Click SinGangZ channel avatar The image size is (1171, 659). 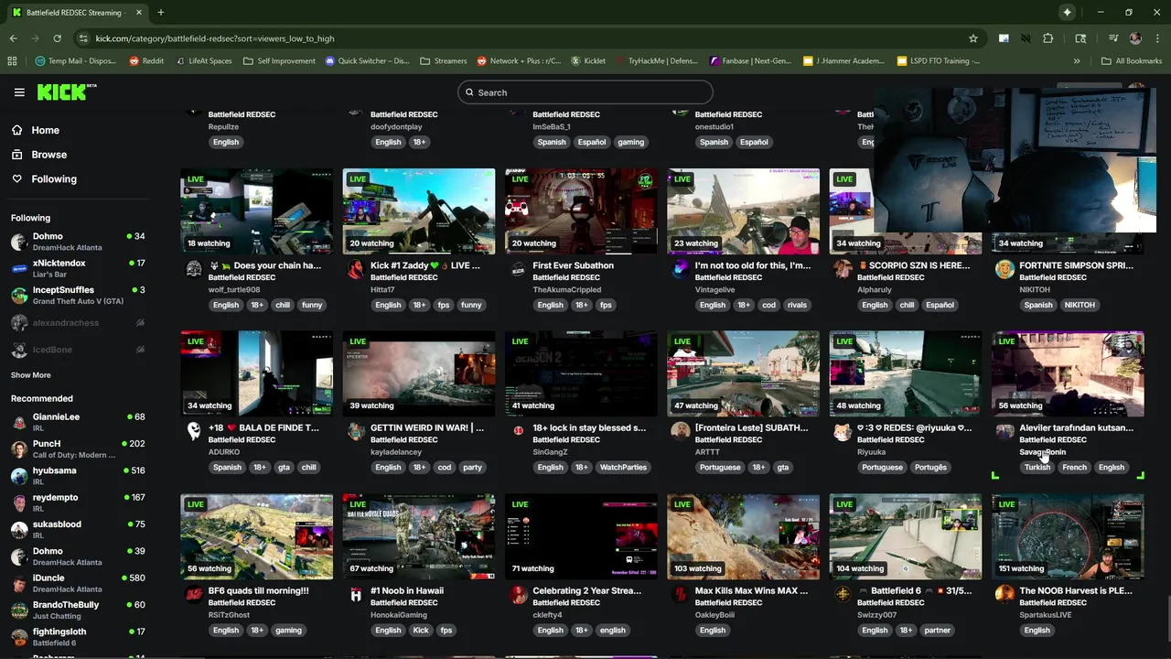click(x=518, y=431)
